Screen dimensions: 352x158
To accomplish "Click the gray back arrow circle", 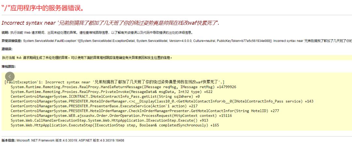I will coord(10,76).
